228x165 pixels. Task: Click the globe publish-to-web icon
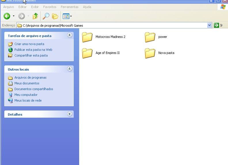10,50
